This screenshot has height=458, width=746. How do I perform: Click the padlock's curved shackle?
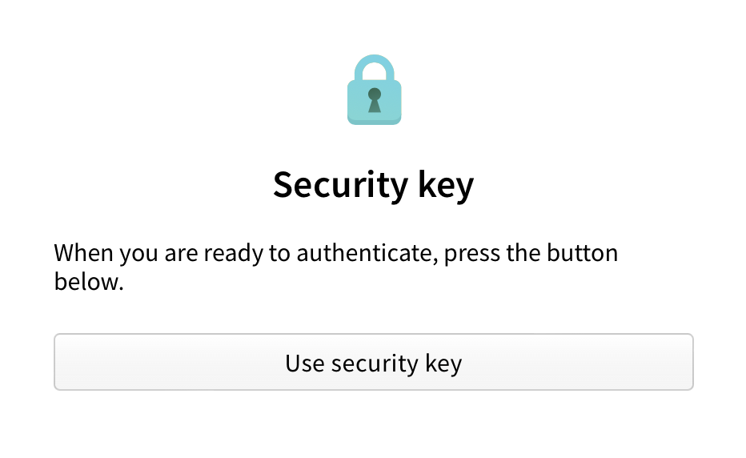point(374,64)
